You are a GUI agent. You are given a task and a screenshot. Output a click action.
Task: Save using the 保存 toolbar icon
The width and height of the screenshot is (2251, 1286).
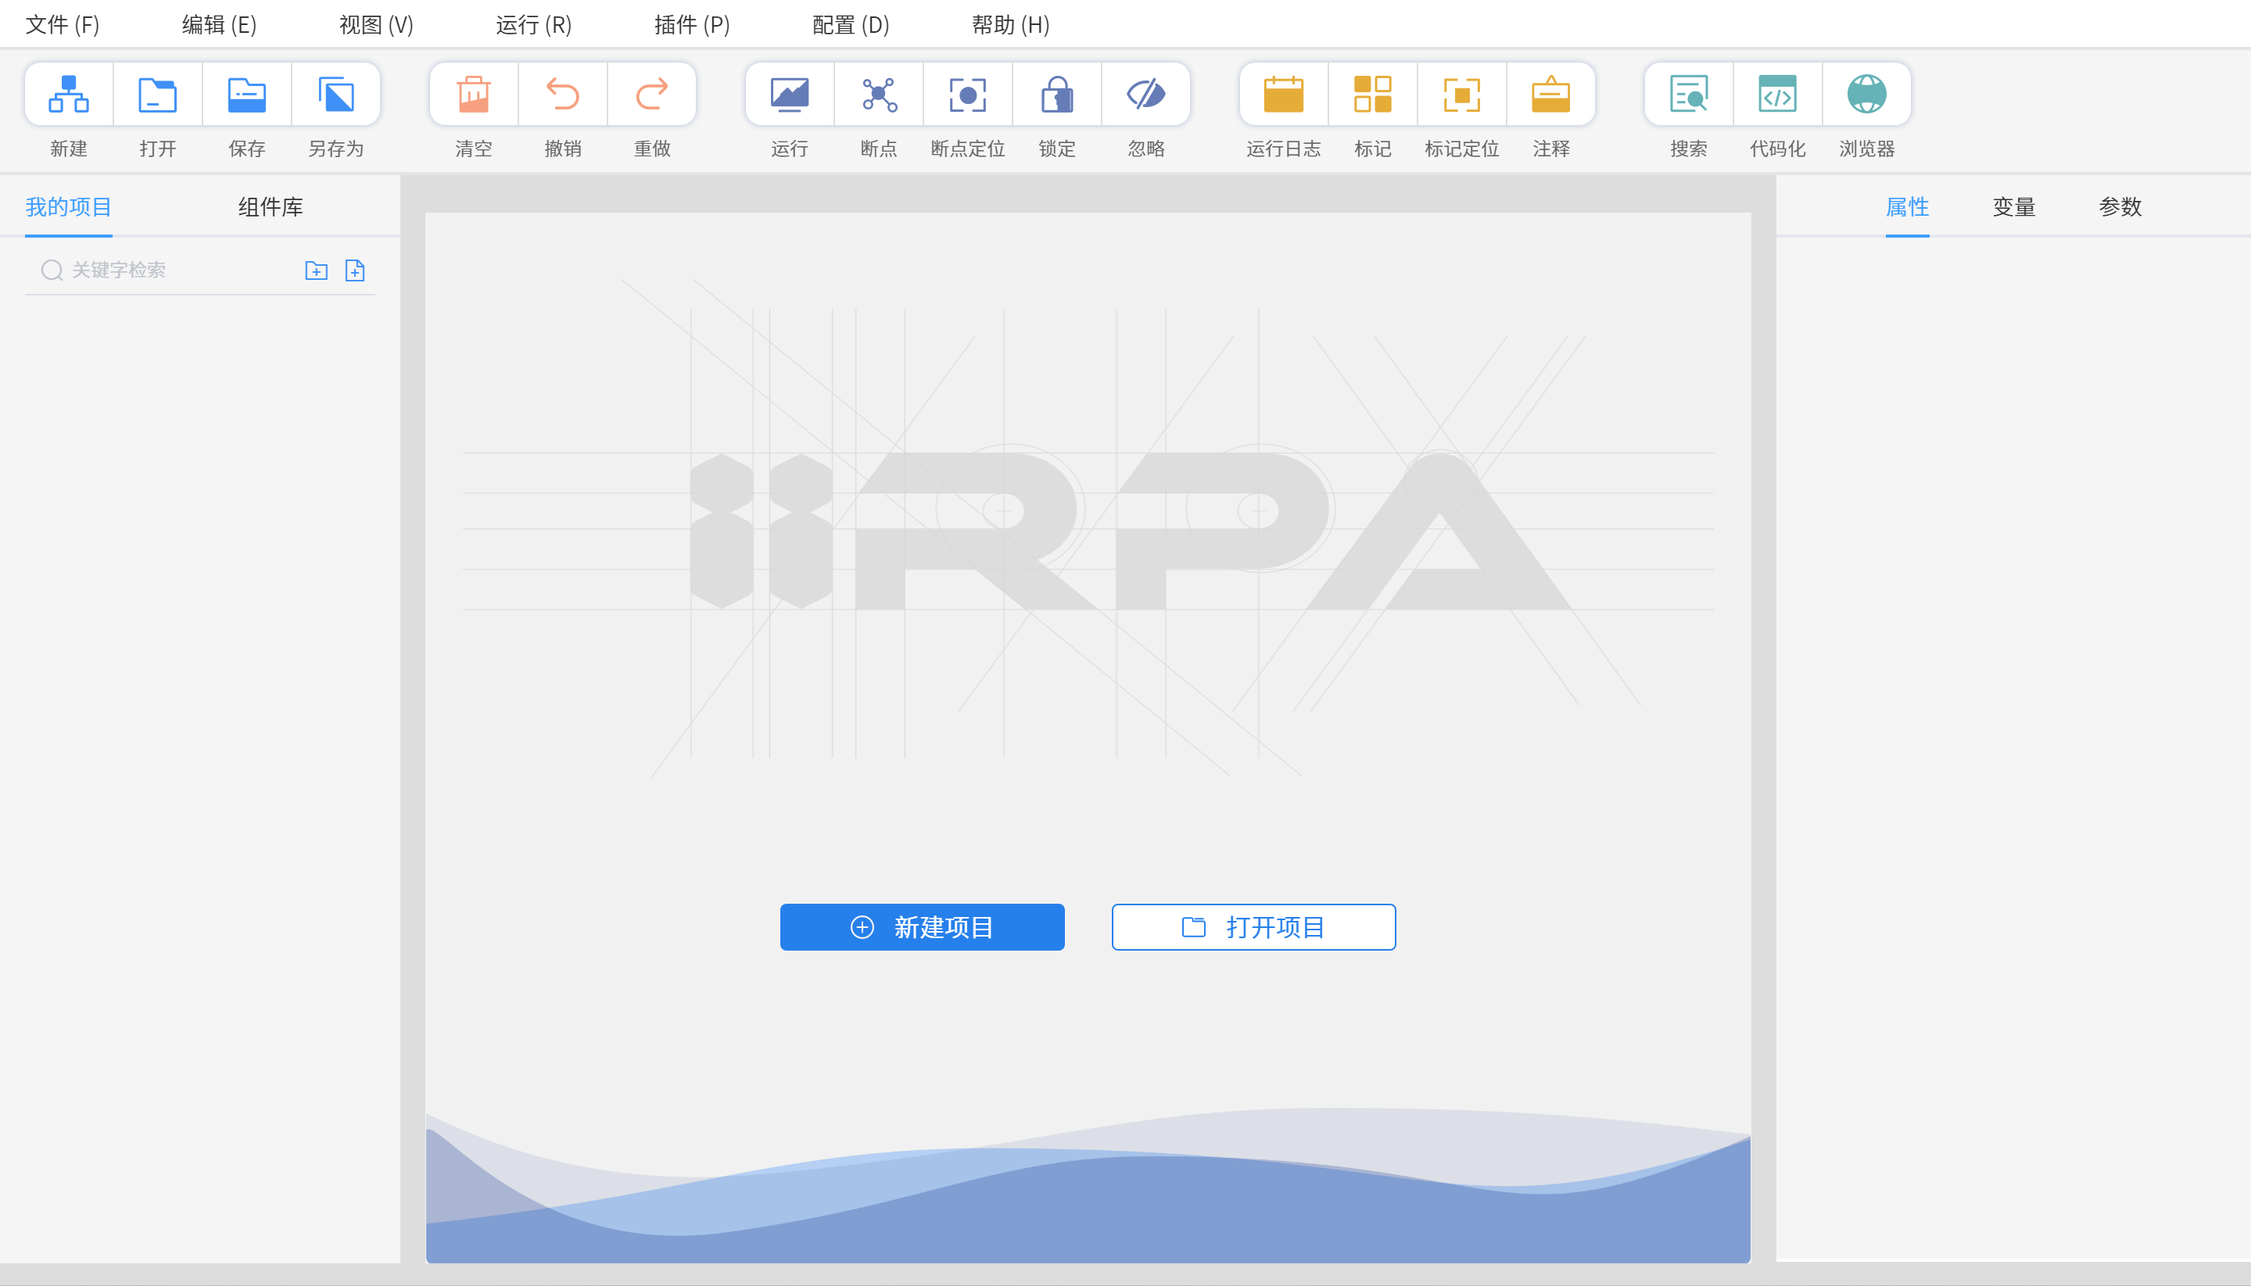click(x=247, y=95)
